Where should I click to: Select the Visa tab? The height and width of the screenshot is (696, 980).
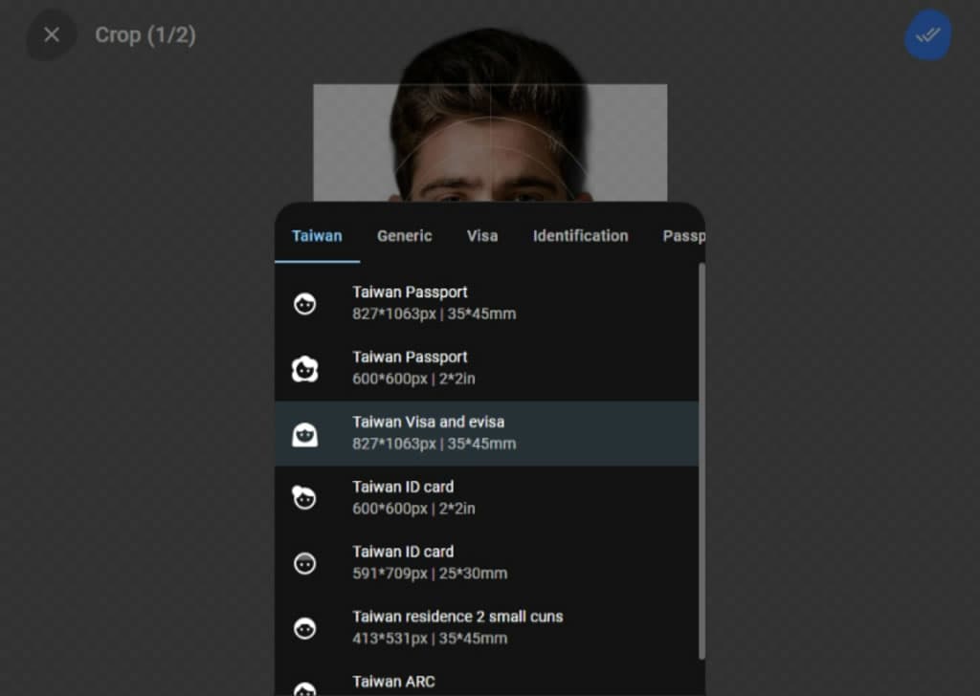click(x=482, y=236)
